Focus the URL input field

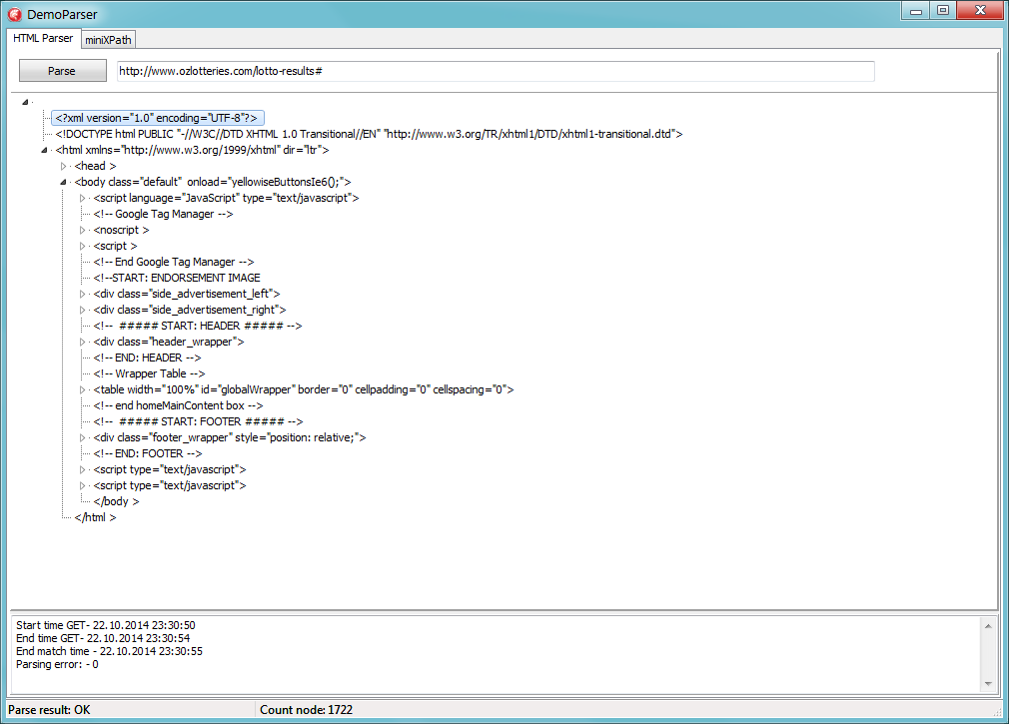click(x=495, y=71)
